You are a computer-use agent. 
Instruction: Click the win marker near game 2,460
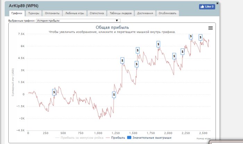coord(201,37)
